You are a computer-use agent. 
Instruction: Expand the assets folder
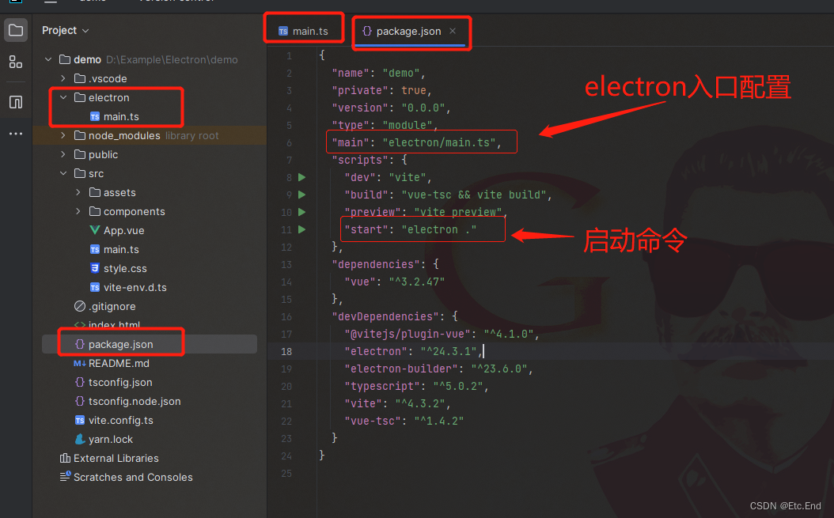pos(78,192)
